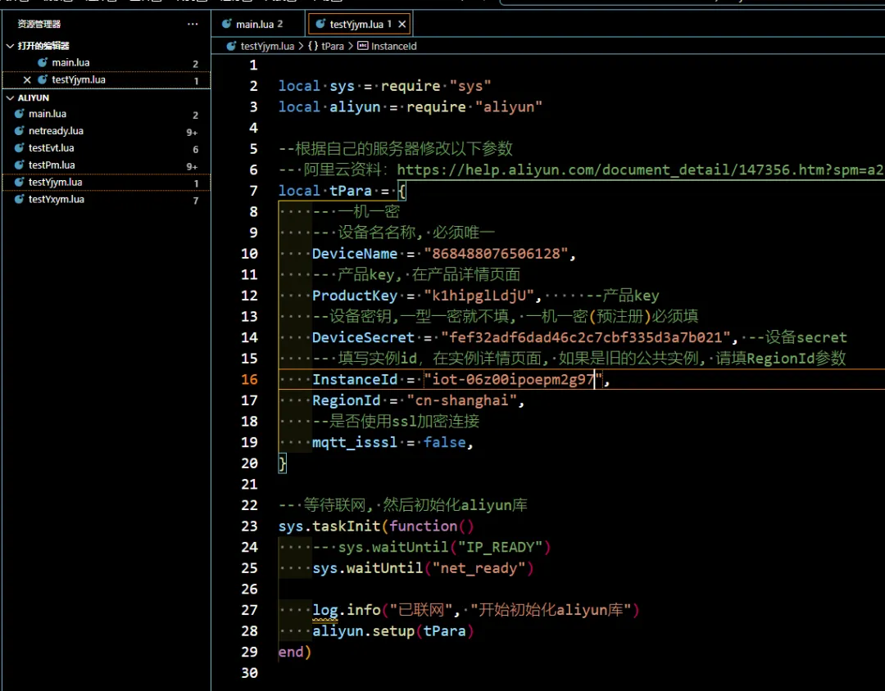Click the closing brace on line 20

(x=283, y=463)
